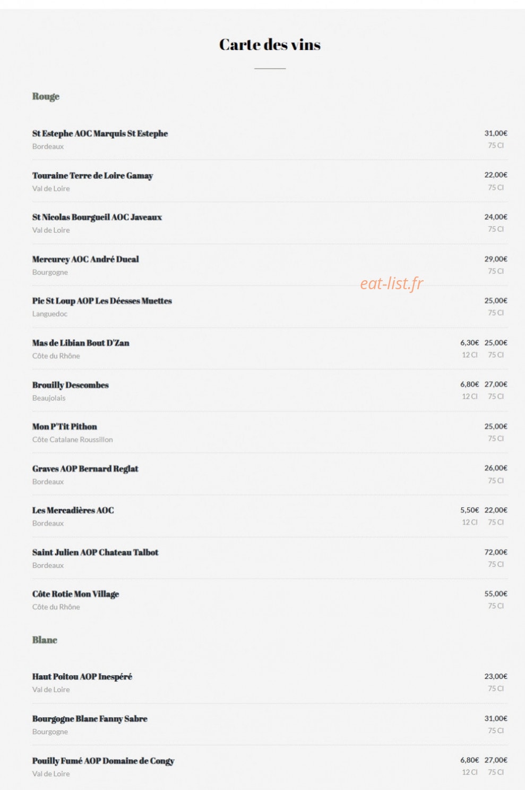Click the eat-list.fr watermark
This screenshot has height=790, width=525.
pyautogui.click(x=392, y=283)
